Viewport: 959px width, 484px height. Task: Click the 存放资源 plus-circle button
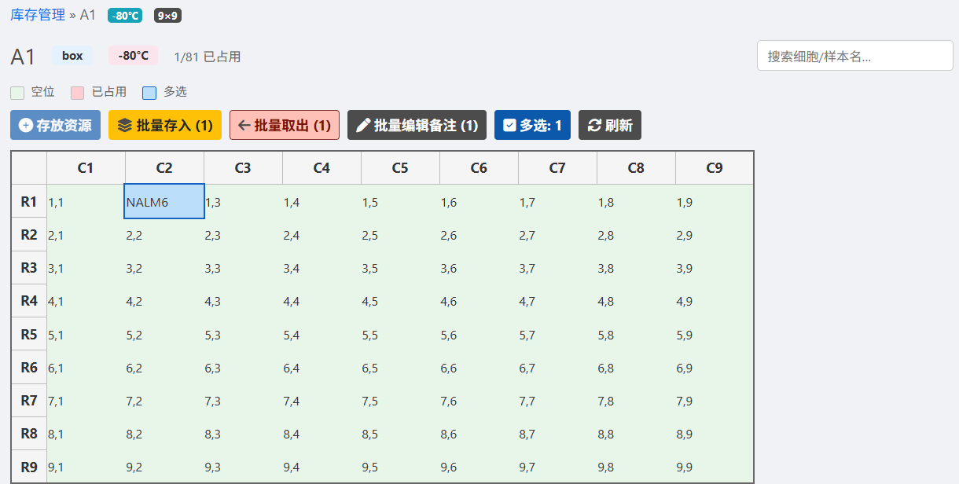coord(55,125)
